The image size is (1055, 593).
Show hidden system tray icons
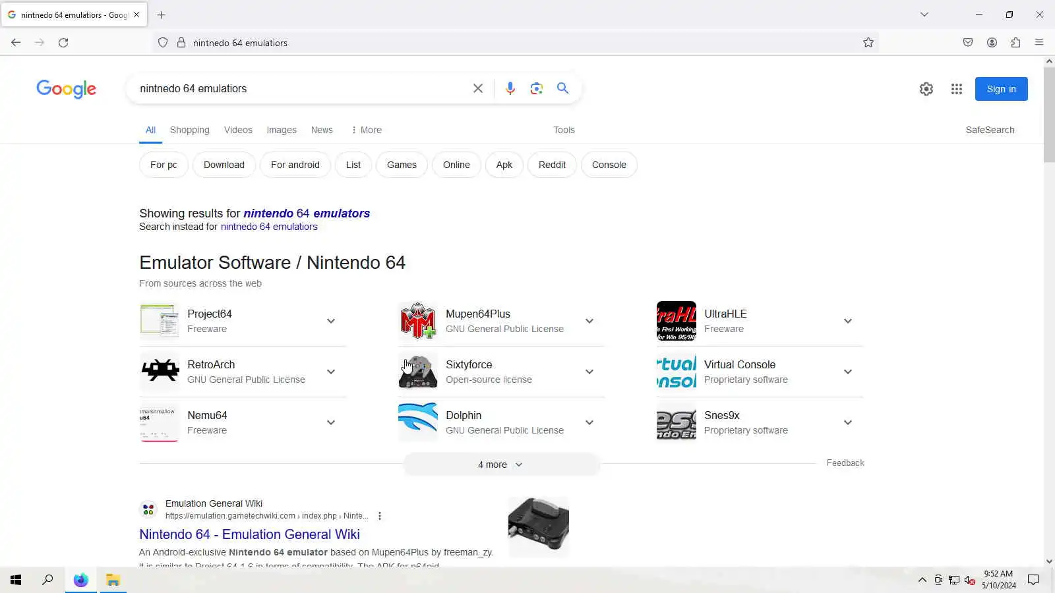[x=922, y=580]
